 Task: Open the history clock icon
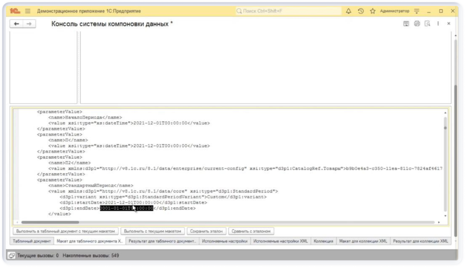tap(361, 11)
